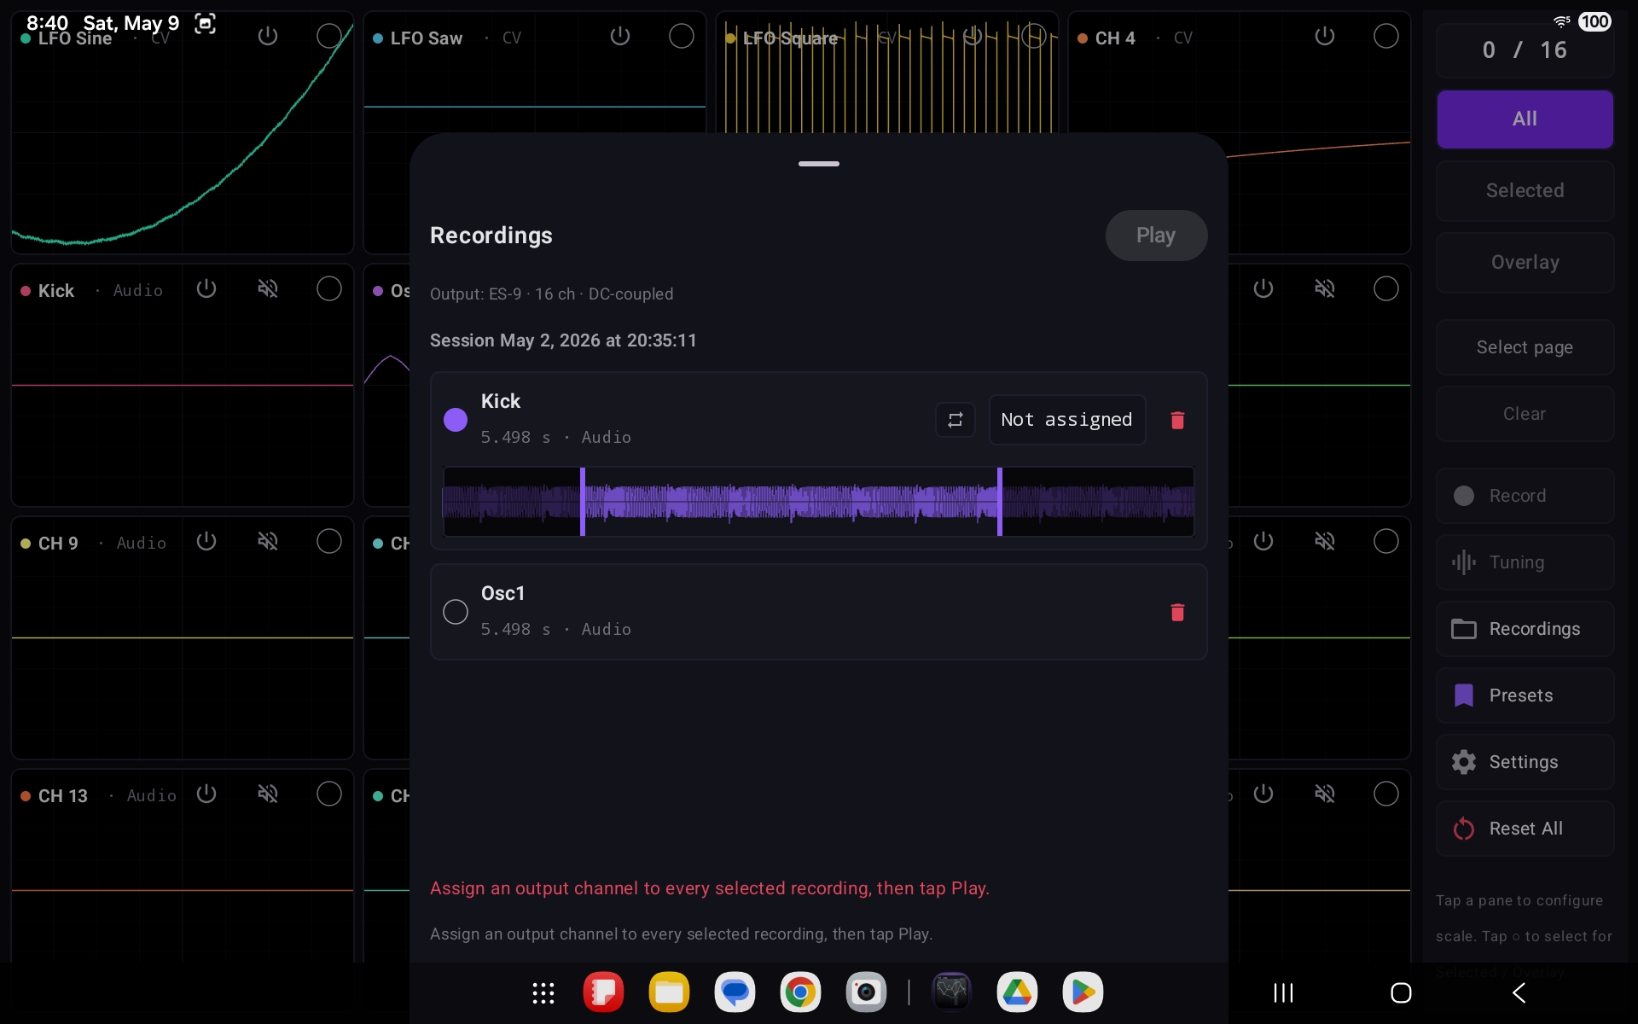The height and width of the screenshot is (1024, 1638).
Task: Open the Messages app in taskbar
Action: pyautogui.click(x=735, y=992)
